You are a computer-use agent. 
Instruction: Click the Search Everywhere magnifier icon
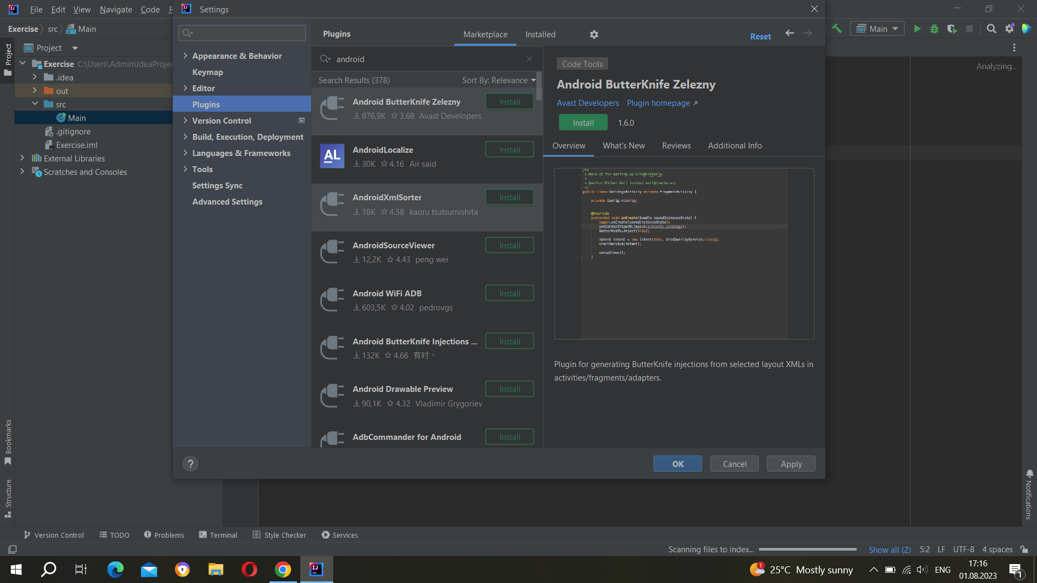(992, 29)
